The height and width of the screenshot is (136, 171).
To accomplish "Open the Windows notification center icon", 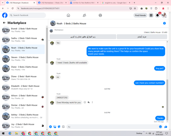I will (167, 133).
